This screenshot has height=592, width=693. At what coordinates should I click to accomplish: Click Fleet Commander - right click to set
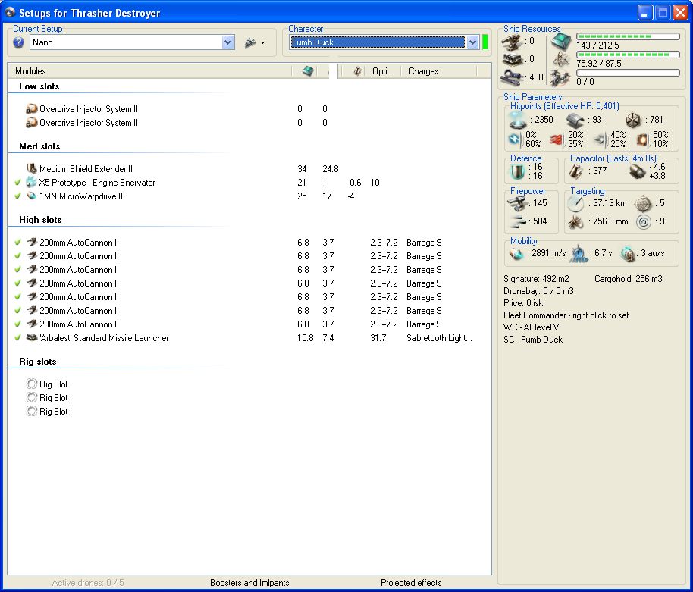tap(566, 315)
